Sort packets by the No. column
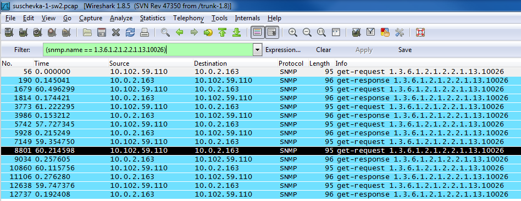The width and height of the screenshot is (521, 201). 16,64
